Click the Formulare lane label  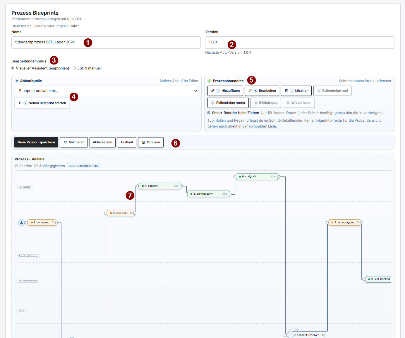[x=25, y=187]
